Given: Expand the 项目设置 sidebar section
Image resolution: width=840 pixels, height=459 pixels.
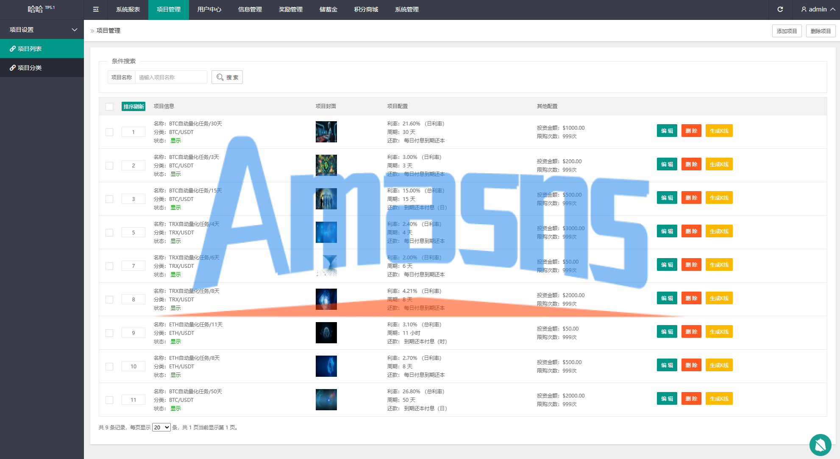Looking at the screenshot, I should (75, 30).
